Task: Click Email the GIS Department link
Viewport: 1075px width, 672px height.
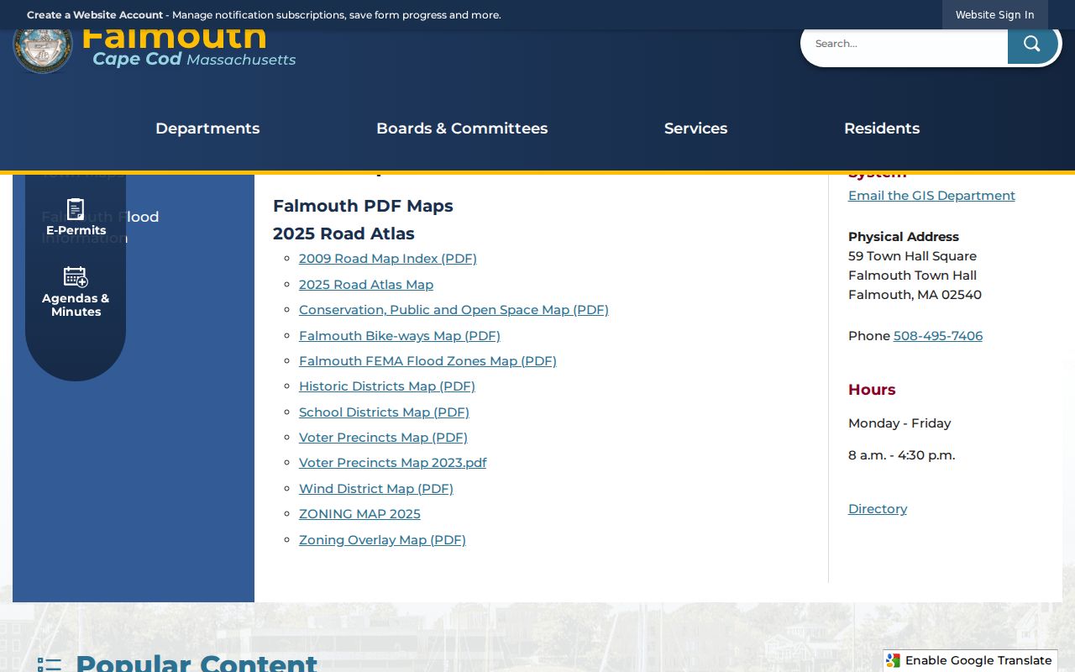Action: 931,196
